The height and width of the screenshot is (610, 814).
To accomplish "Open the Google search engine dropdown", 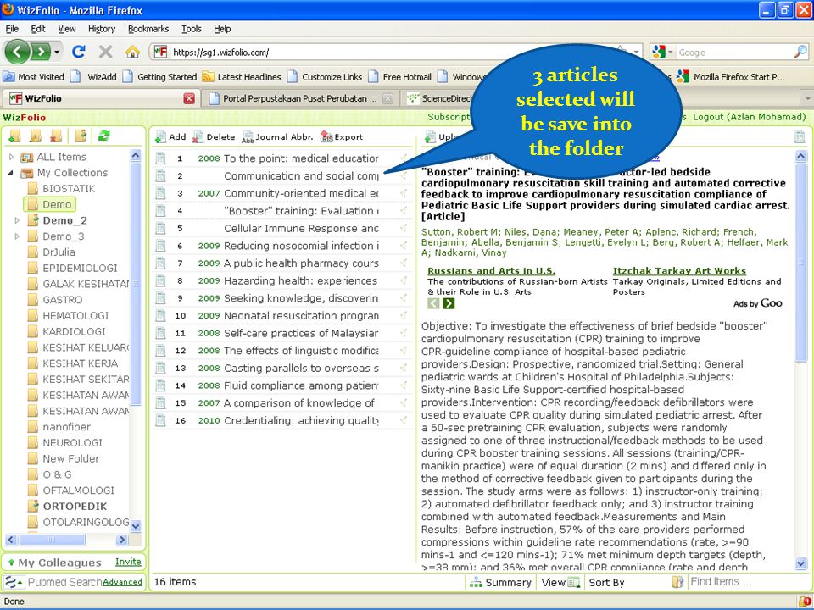I will pos(670,52).
